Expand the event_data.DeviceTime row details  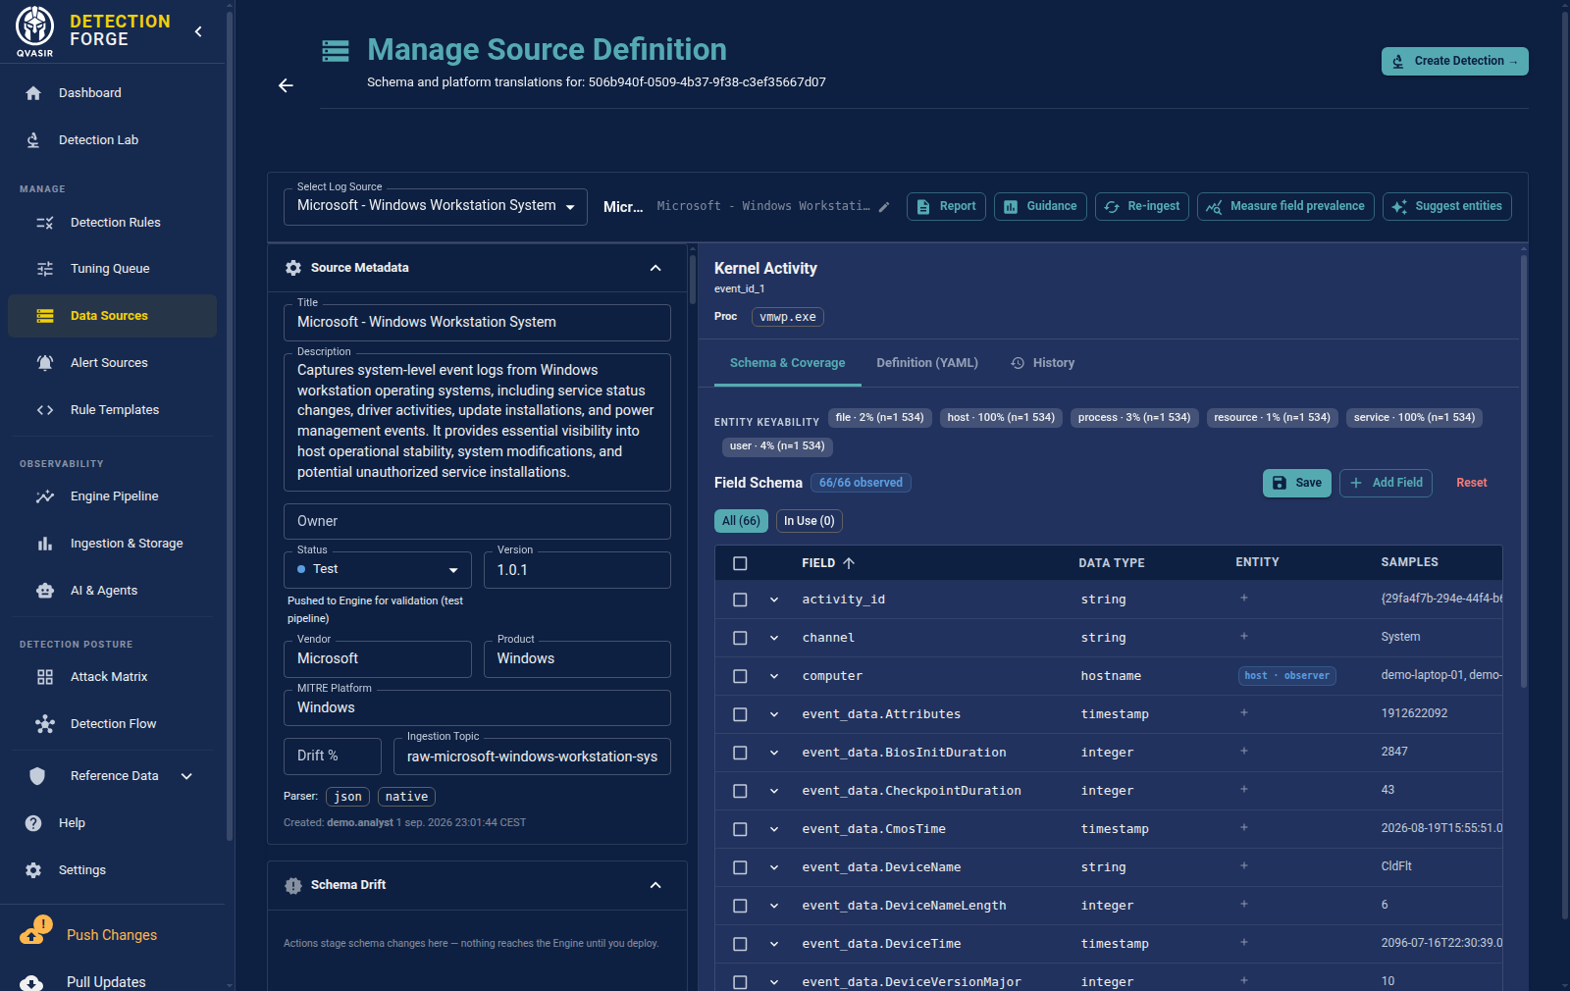coord(774,944)
